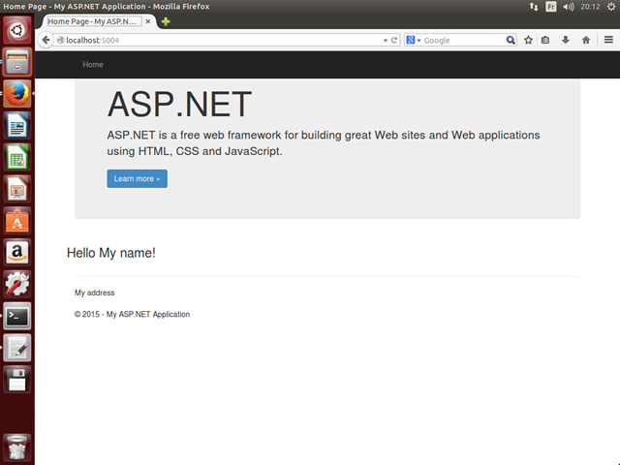Select the Home Page - My ASP.N... tab
Image resolution: width=620 pixels, height=465 pixels.
coord(94,21)
